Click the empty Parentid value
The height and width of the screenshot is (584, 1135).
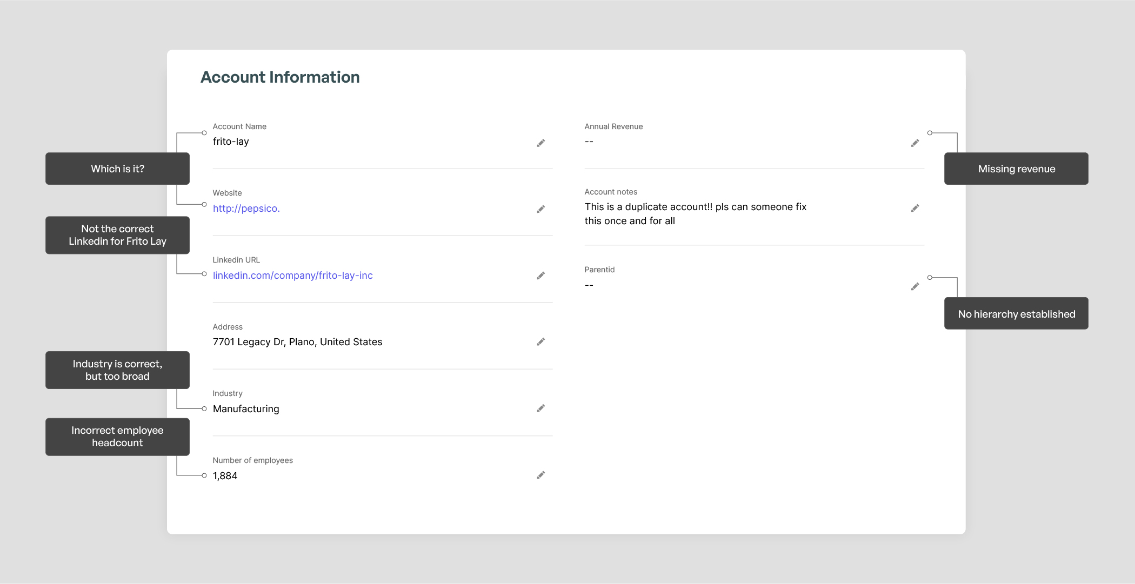point(589,285)
